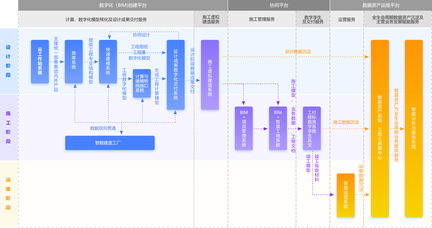Click the 工程图纸 label
The width and height of the screenshot is (432, 228).
click(x=140, y=47)
